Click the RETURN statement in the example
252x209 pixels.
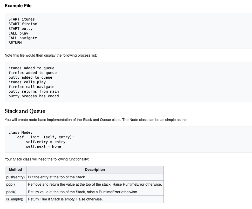pos(15,43)
